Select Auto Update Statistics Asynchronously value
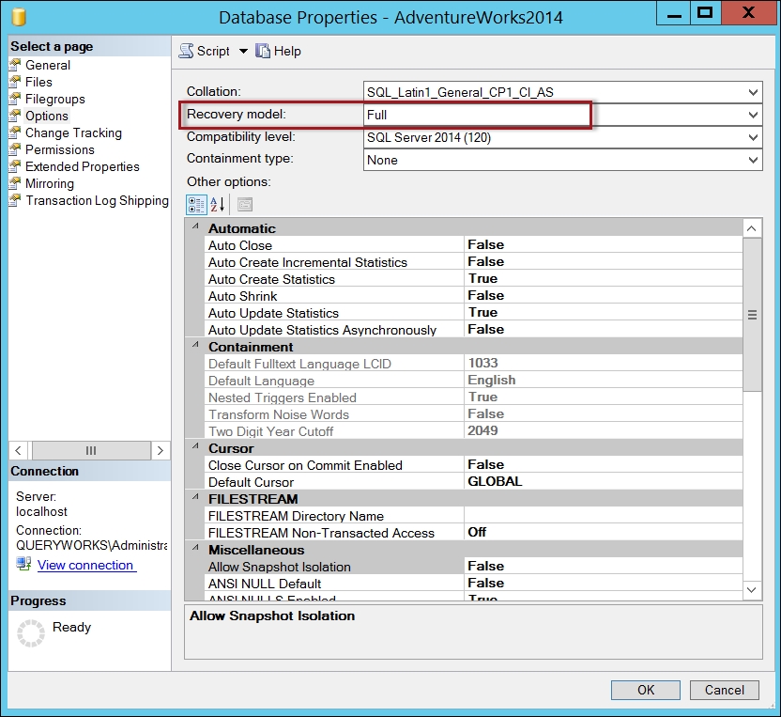 point(603,330)
